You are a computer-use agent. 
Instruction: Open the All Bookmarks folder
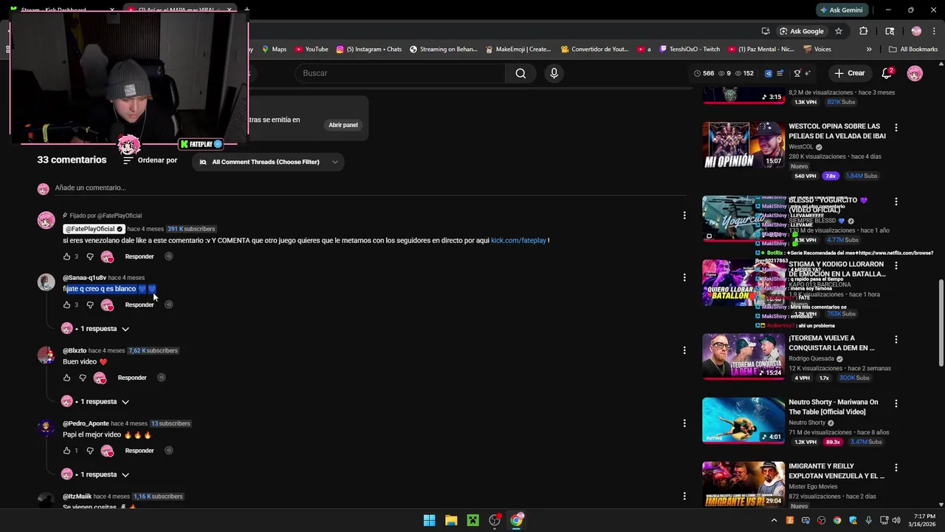coord(913,50)
